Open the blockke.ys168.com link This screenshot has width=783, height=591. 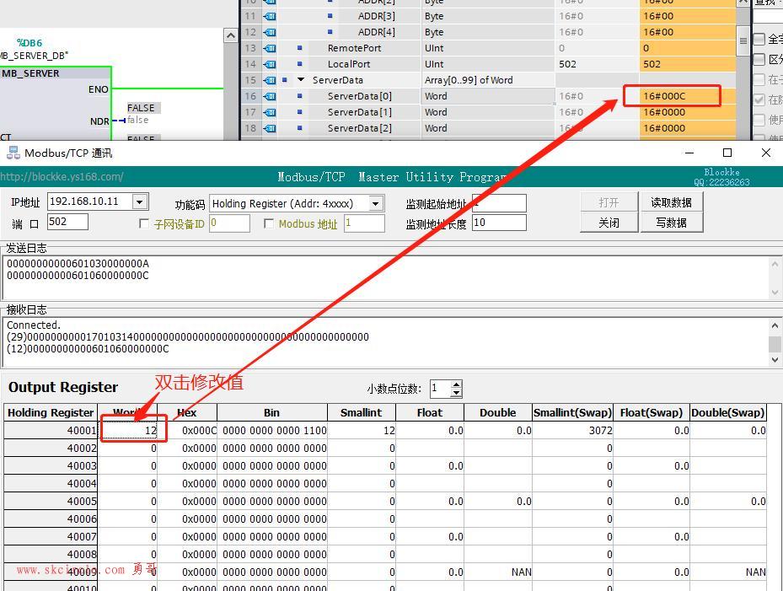[x=62, y=176]
